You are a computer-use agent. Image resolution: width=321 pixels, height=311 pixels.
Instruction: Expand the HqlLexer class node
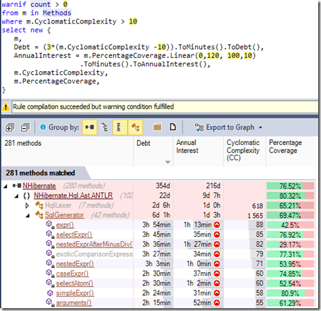(x=27, y=205)
